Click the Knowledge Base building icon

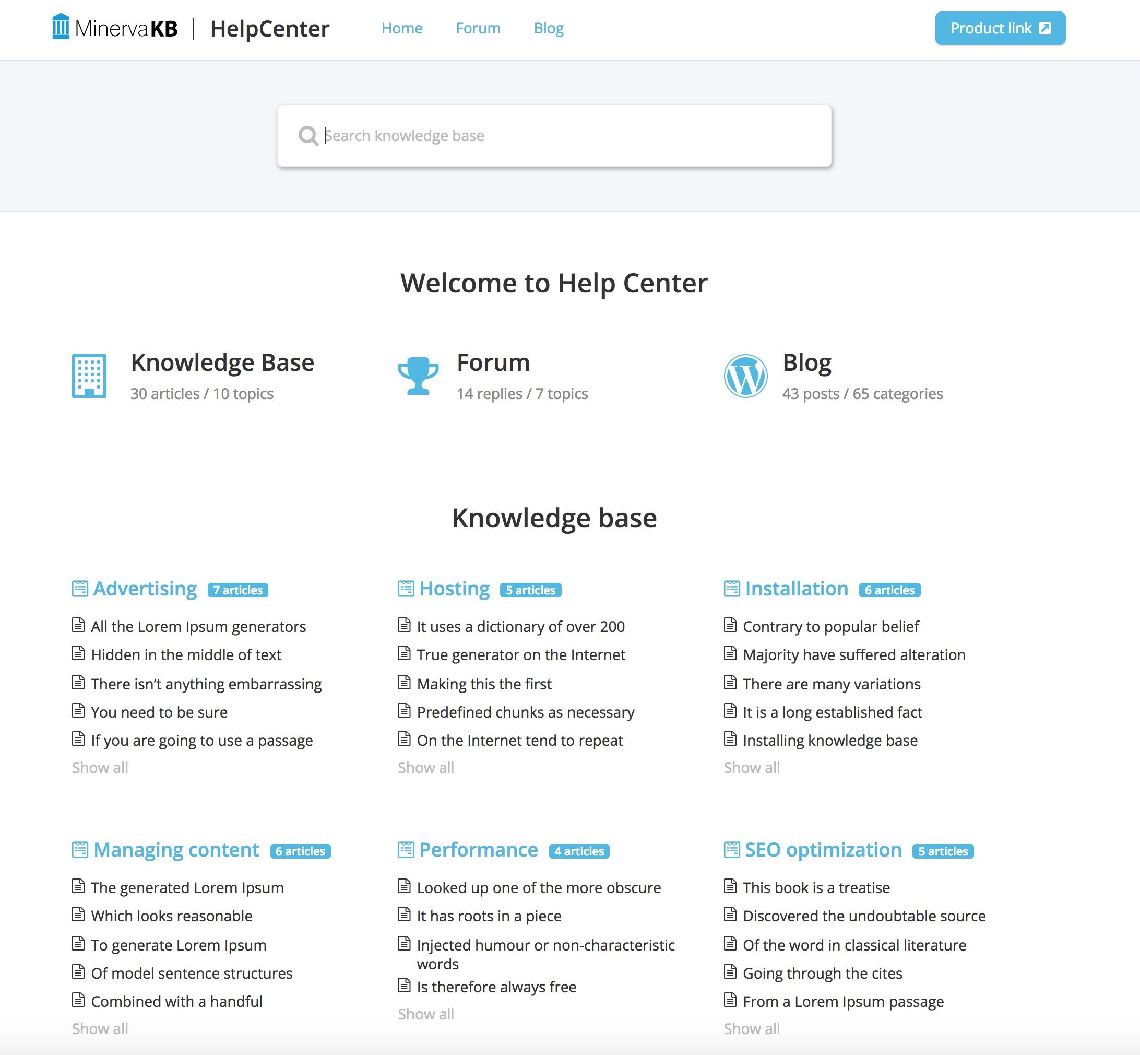[89, 376]
